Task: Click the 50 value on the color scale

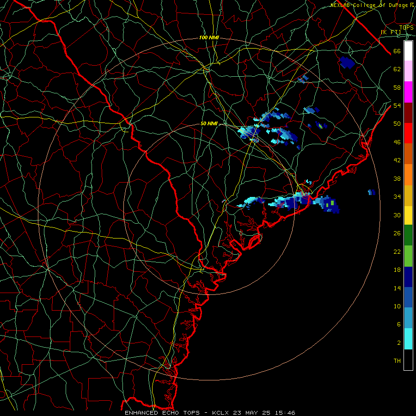Action: 397,124
